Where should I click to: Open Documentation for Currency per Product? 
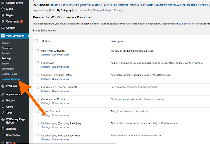[60, 103]
